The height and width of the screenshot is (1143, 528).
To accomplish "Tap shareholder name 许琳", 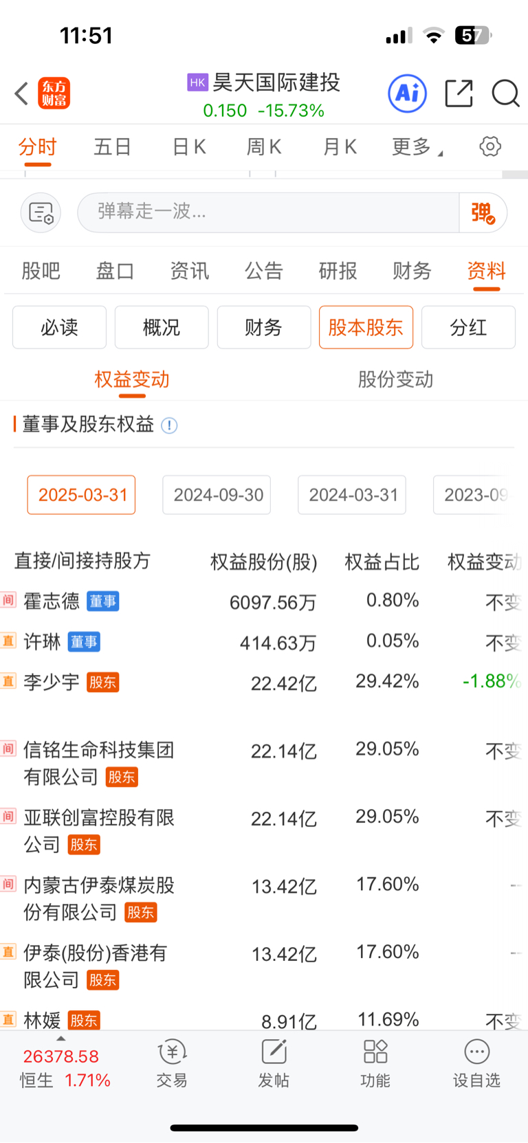I will click(x=42, y=642).
